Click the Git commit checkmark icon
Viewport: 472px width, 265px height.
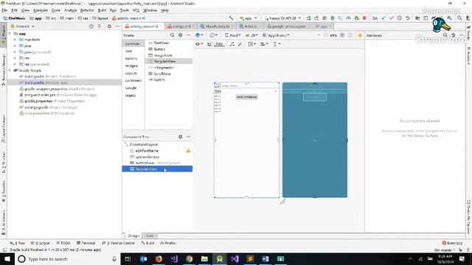click(x=392, y=18)
